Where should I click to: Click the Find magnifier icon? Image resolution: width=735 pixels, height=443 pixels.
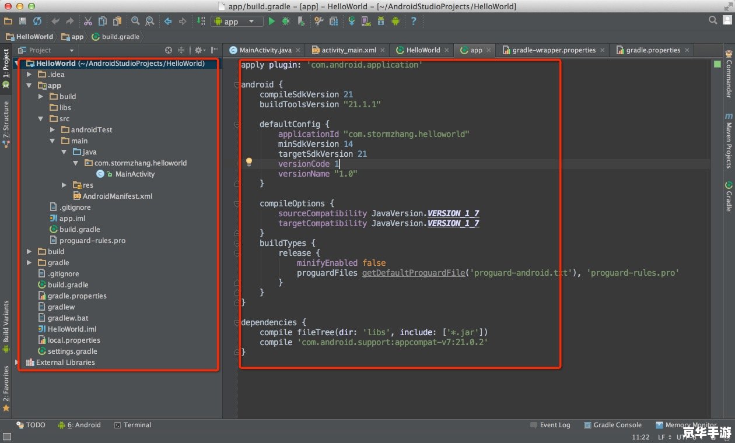(135, 21)
